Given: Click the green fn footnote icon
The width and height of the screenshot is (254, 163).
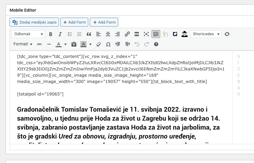Looking at the screenshot, I should coord(165,34).
